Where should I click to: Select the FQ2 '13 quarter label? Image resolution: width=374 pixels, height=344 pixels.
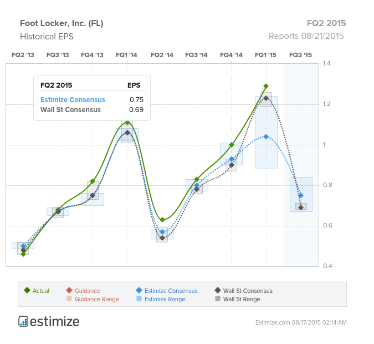(23, 55)
